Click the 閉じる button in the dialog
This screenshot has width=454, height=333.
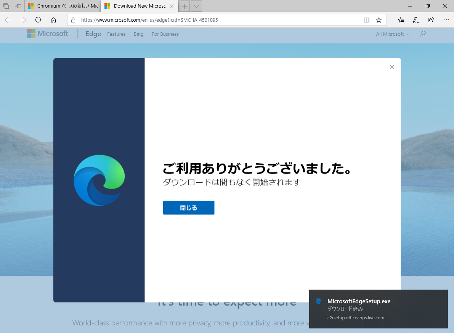pos(188,207)
